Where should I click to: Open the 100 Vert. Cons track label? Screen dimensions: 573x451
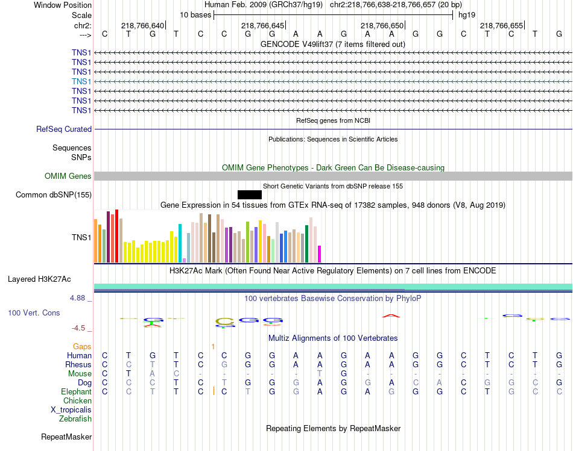point(34,313)
